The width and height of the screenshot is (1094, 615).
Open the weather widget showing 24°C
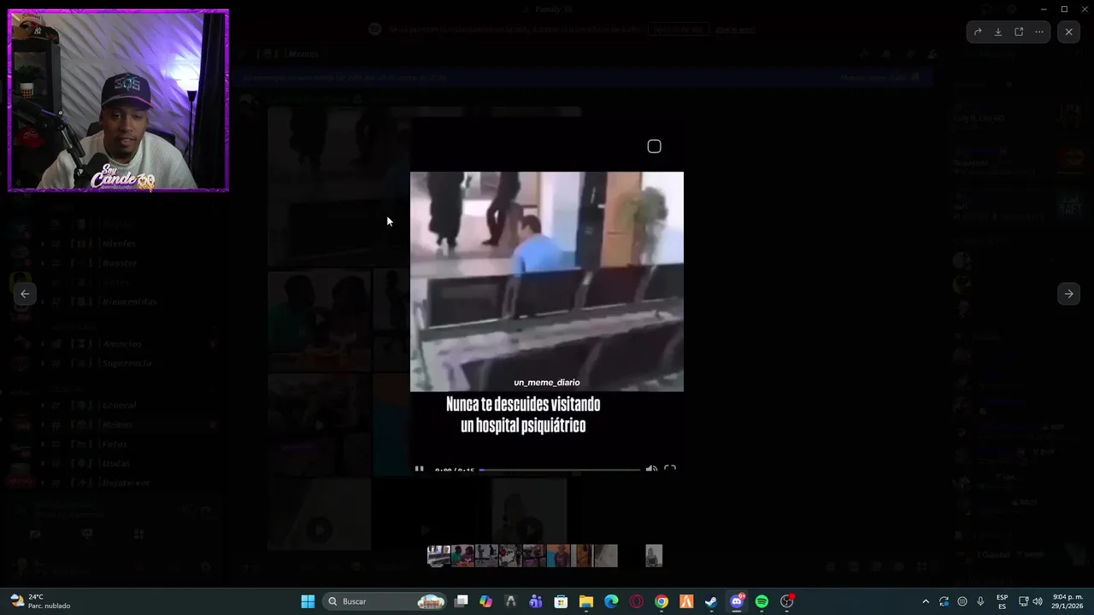[x=39, y=601]
